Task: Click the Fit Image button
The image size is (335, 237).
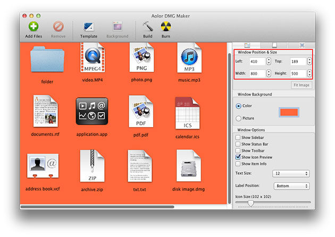Action: click(301, 85)
